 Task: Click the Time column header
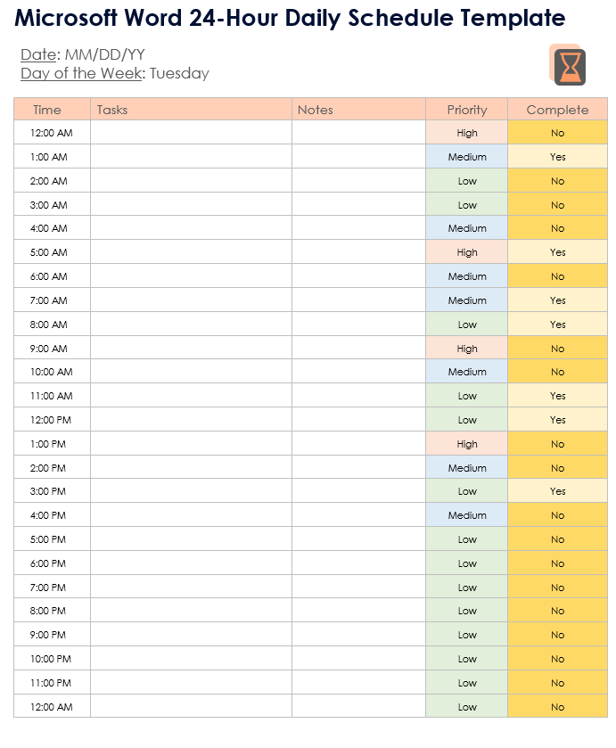click(x=47, y=110)
